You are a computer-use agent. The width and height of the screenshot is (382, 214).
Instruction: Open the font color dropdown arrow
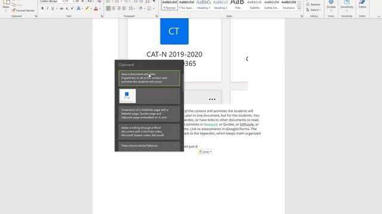click(100, 8)
